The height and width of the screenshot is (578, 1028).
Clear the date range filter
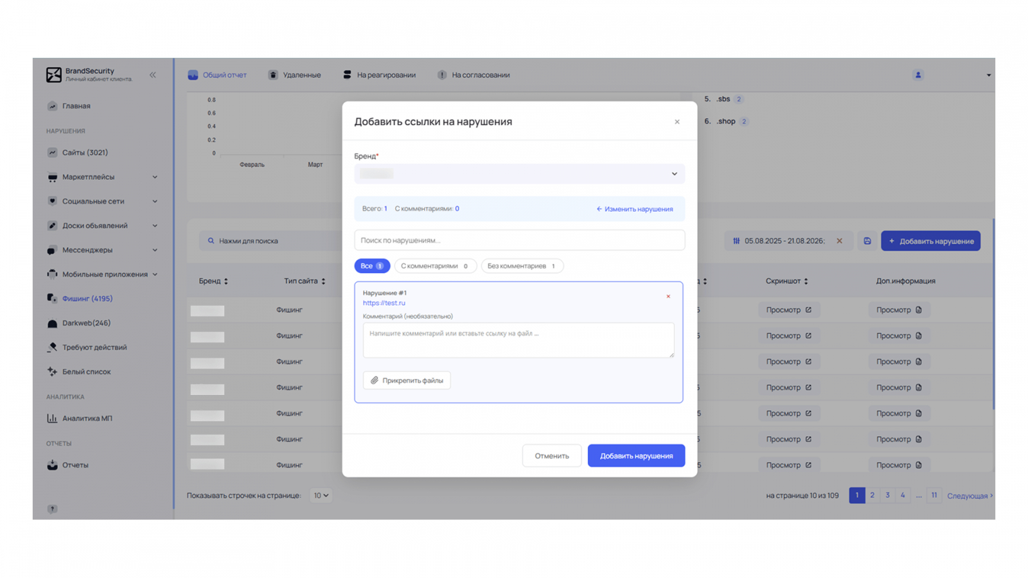(839, 241)
